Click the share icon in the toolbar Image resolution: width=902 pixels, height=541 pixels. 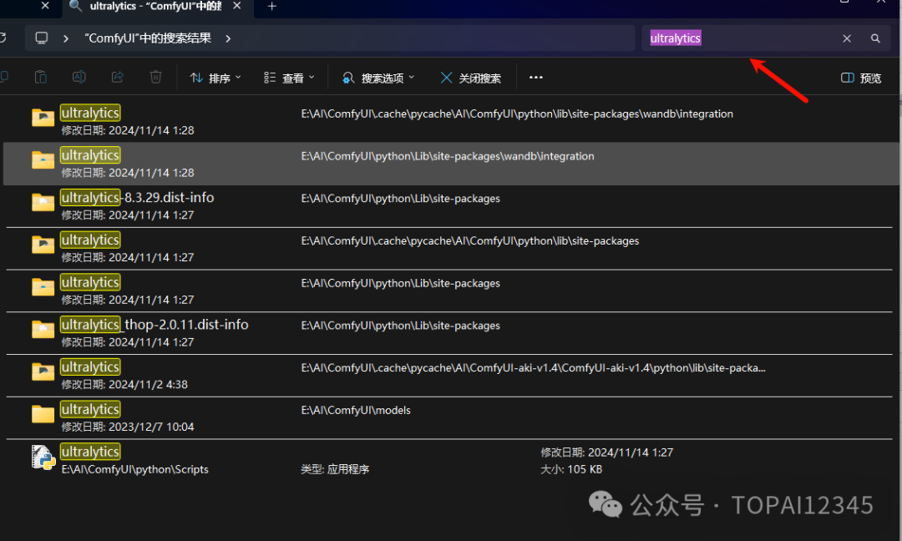point(118,77)
